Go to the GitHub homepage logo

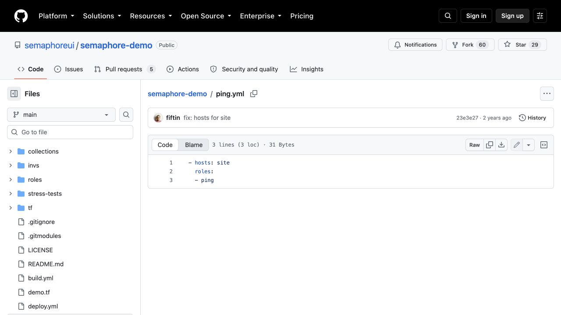coord(21,16)
